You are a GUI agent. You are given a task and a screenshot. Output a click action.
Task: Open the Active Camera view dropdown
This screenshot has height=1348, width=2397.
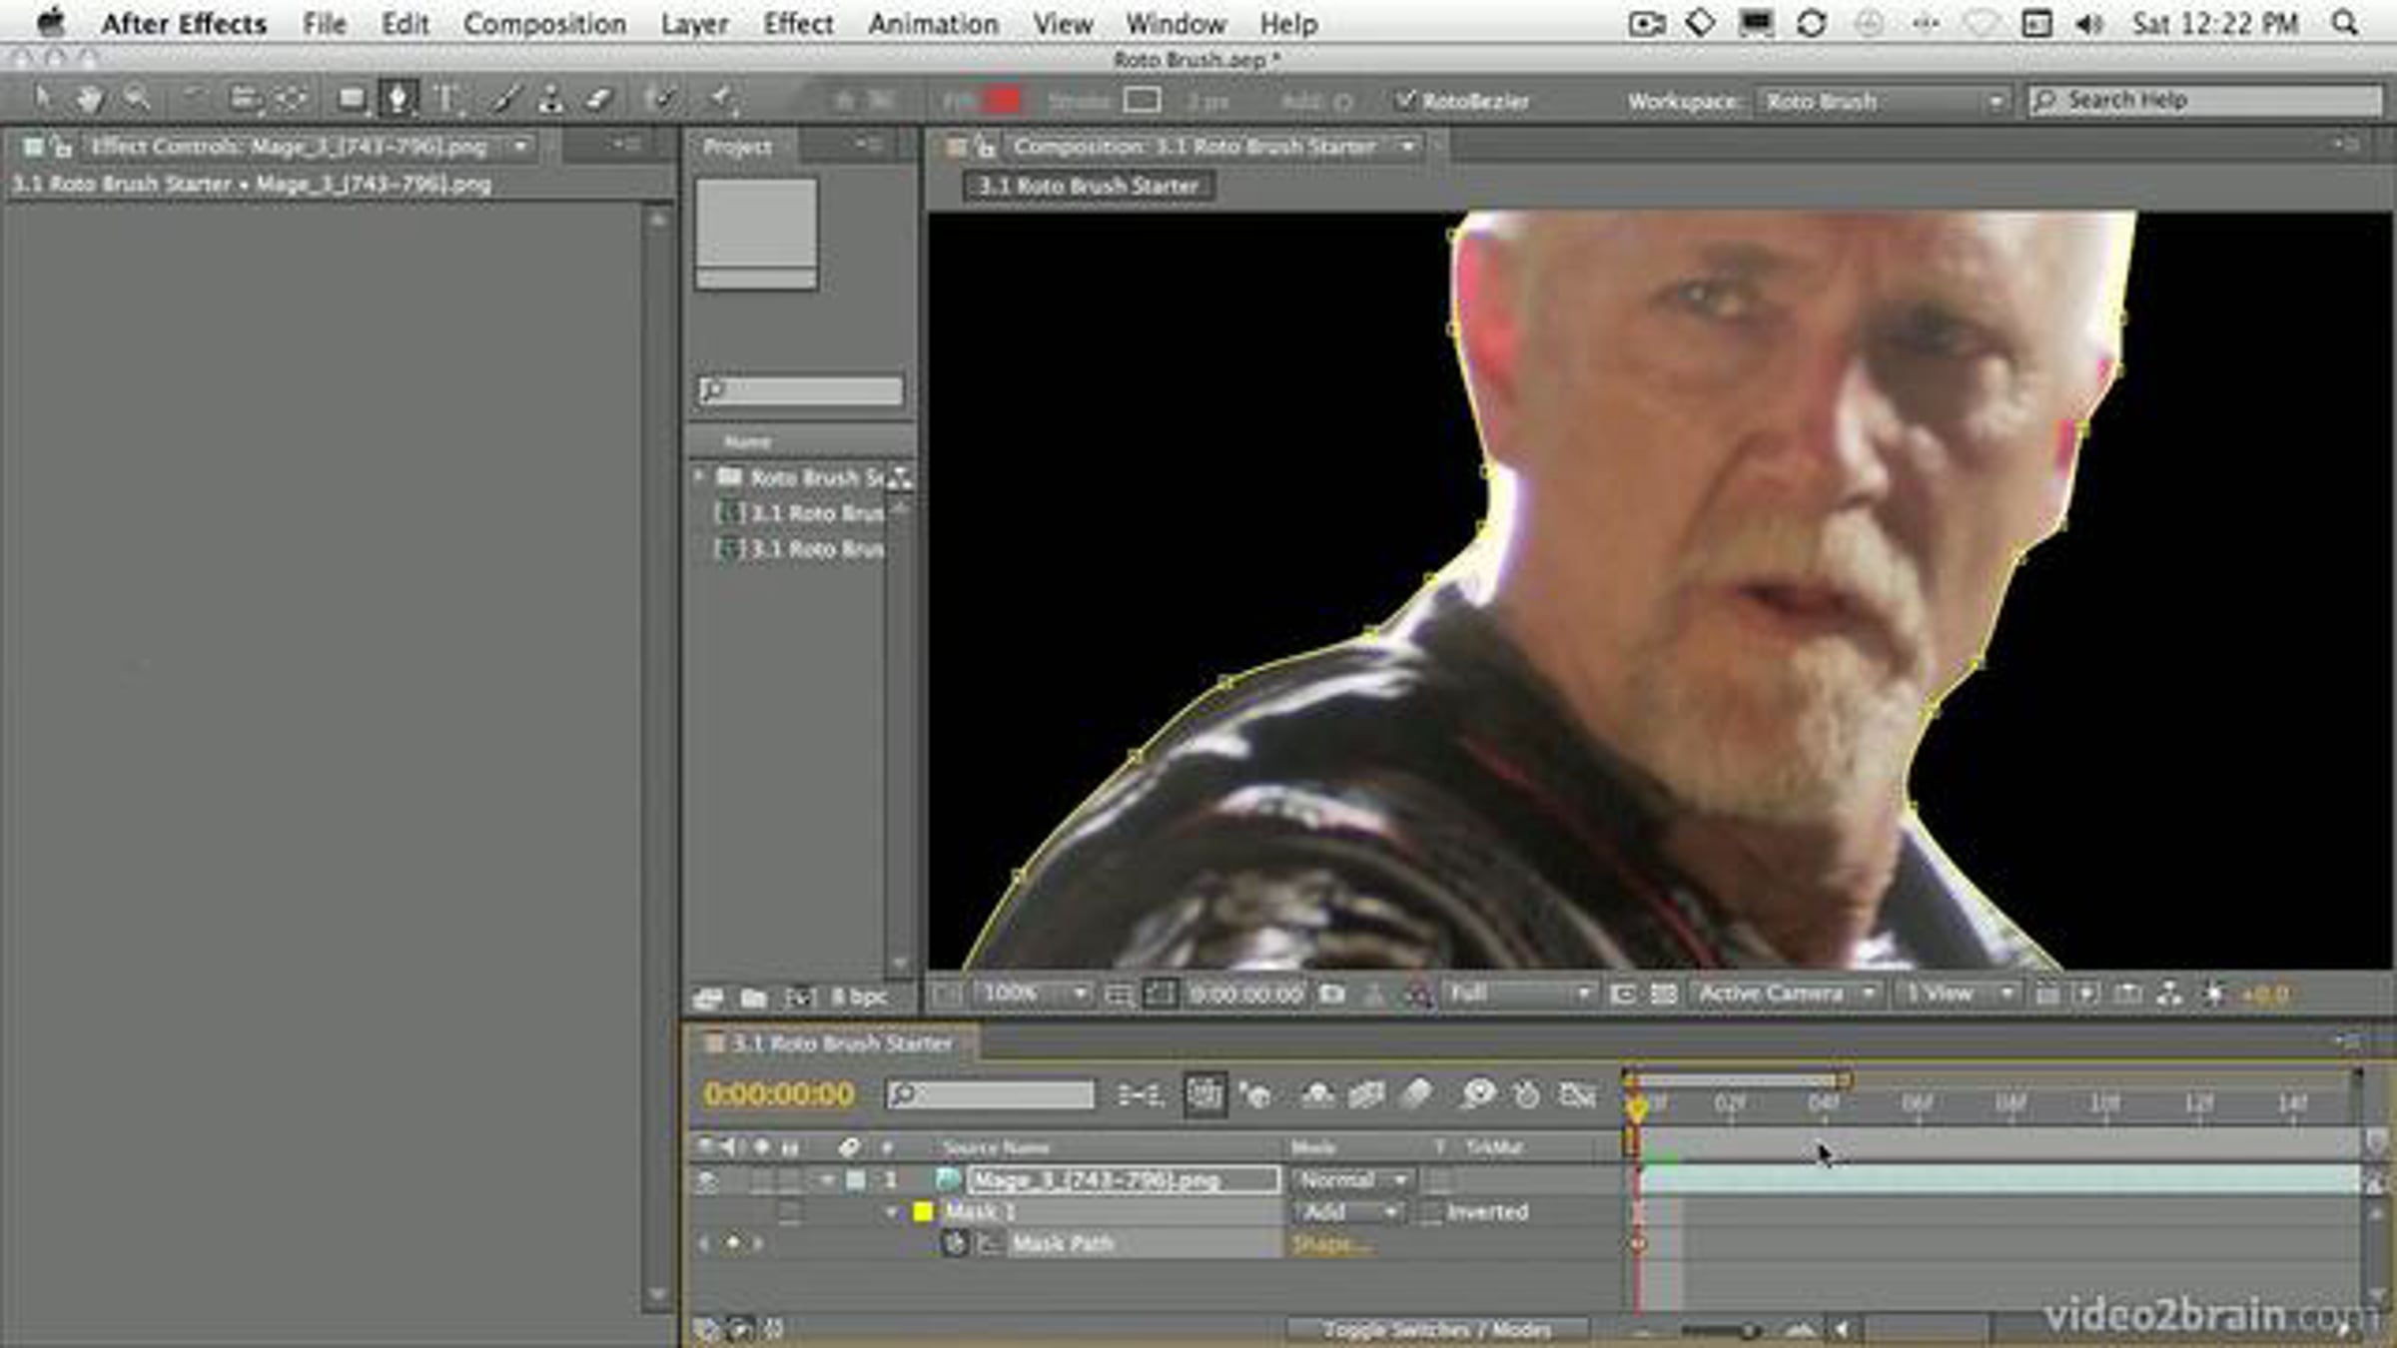click(x=1787, y=994)
